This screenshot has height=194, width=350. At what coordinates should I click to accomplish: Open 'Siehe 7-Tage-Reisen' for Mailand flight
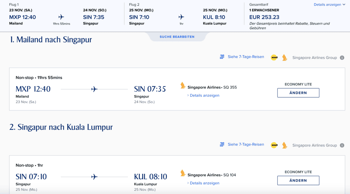point(246,57)
